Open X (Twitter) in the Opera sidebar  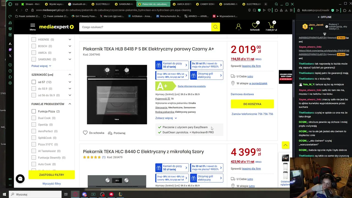click(10, 56)
